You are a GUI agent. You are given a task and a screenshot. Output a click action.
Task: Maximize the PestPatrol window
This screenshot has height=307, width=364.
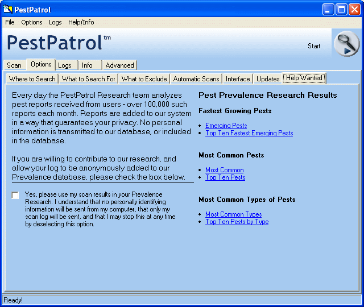341,10
